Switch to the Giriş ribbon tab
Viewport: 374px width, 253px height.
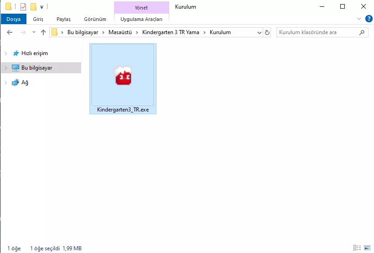(38, 19)
